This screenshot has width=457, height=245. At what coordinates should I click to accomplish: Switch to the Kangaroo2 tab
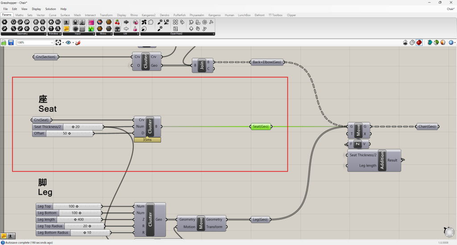(148, 15)
